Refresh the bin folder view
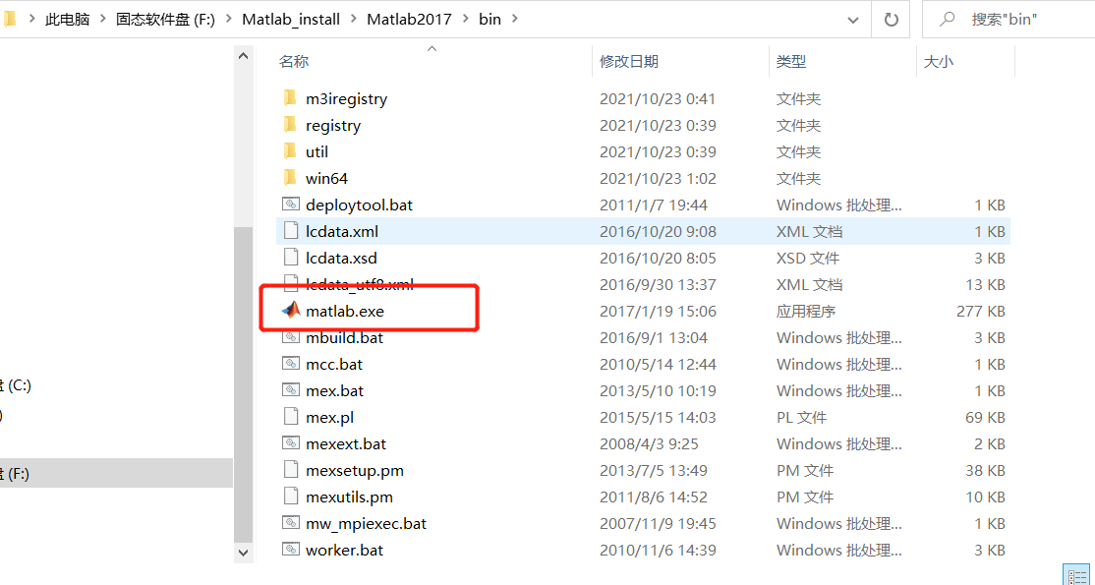The height and width of the screenshot is (585, 1095). pyautogui.click(x=892, y=20)
